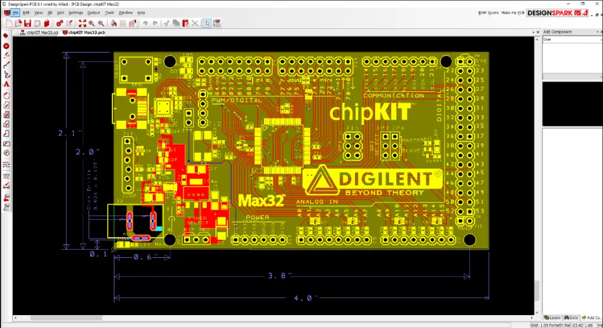Select the Add rectangle shape tool
The height and width of the screenshot is (328, 603).
tap(6, 144)
